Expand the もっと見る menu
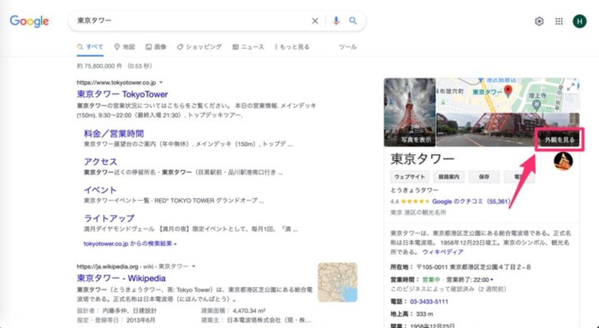Viewport: 599px width, 328px height. click(x=292, y=47)
